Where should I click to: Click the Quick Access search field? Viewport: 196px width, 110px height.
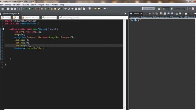(149, 9)
